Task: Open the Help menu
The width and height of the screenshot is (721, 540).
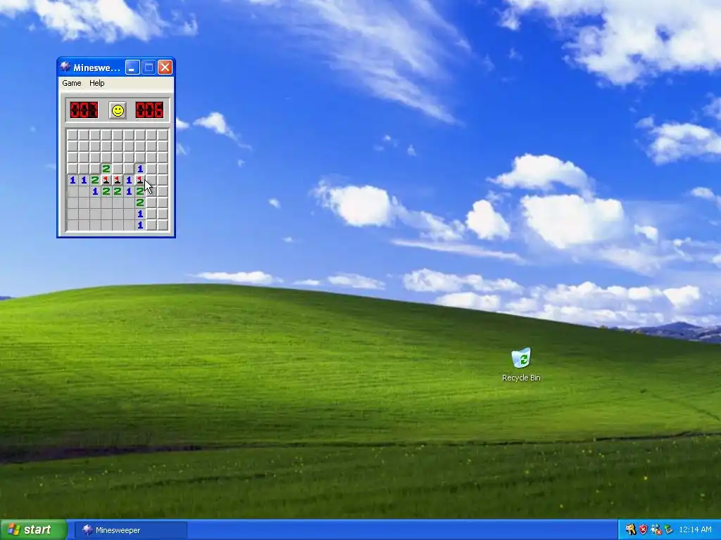Action: 96,83
